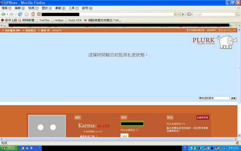Open the 歷史 (S) menu
Screen dimensions: 241x151
click(47, 8)
